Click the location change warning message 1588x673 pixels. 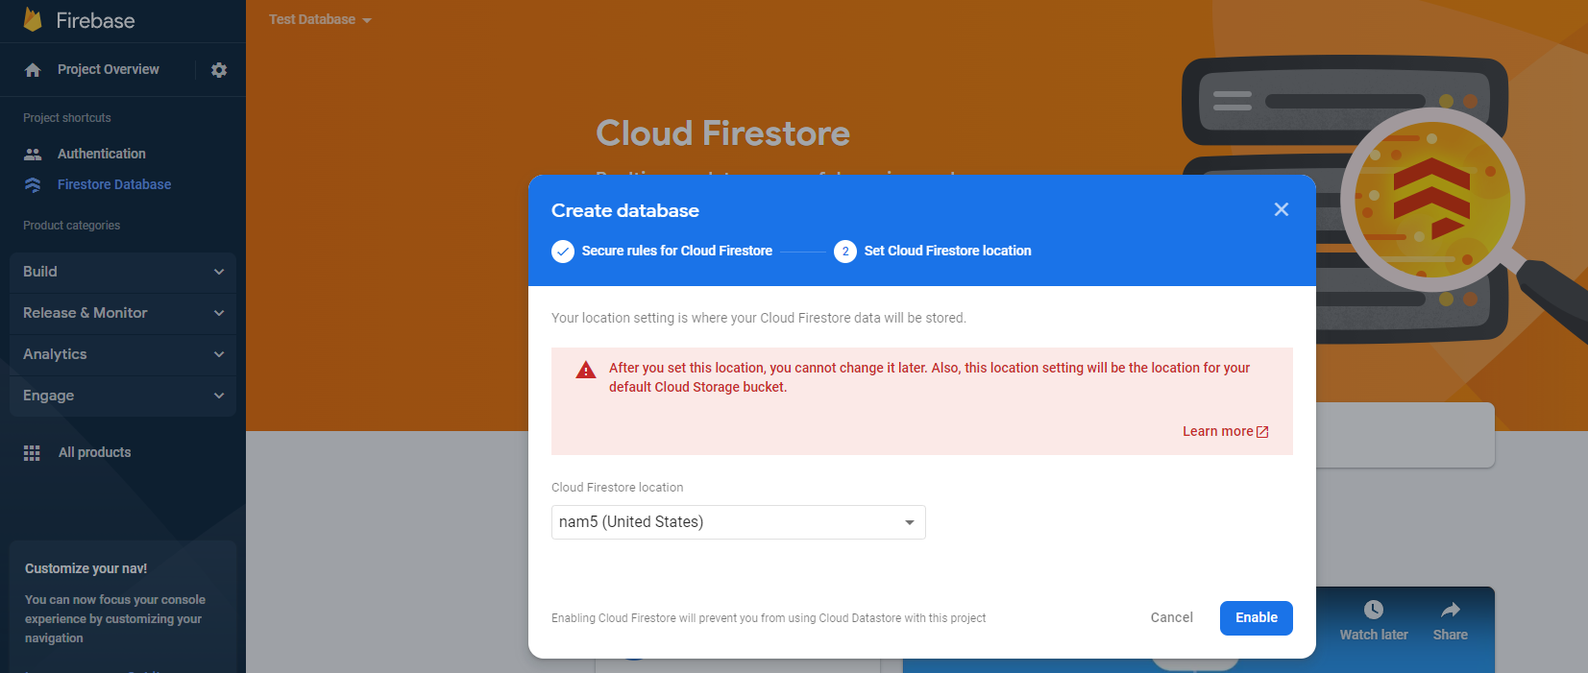(929, 377)
